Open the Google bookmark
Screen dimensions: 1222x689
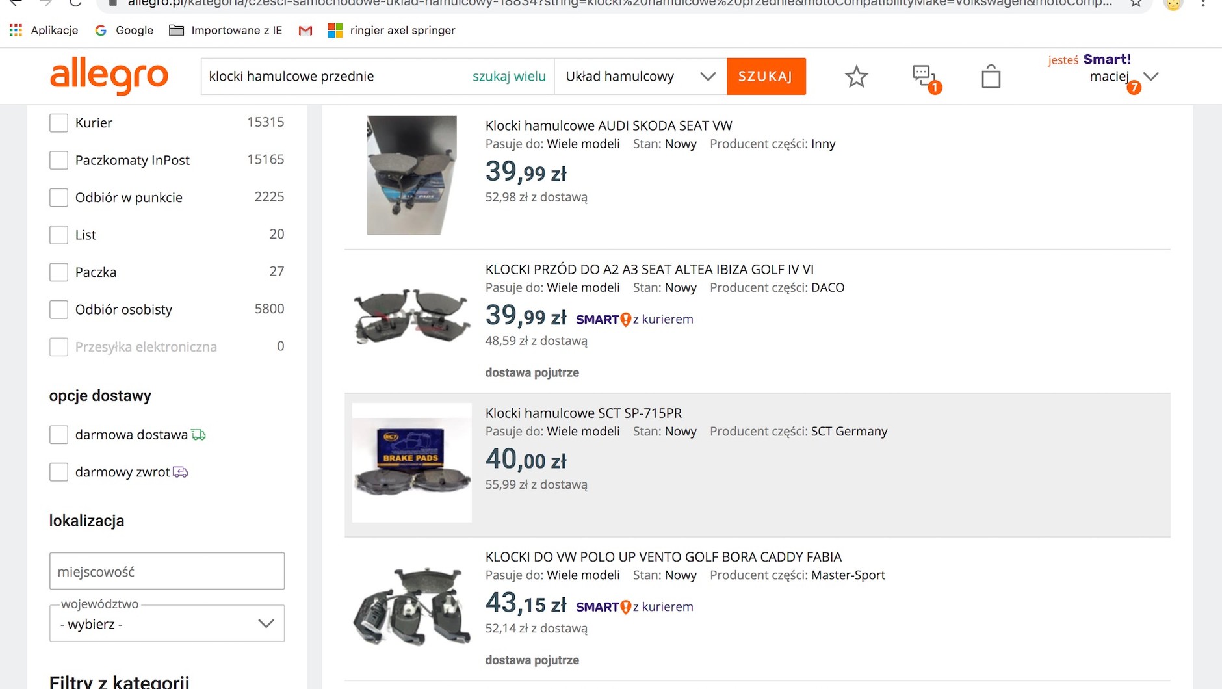point(124,30)
